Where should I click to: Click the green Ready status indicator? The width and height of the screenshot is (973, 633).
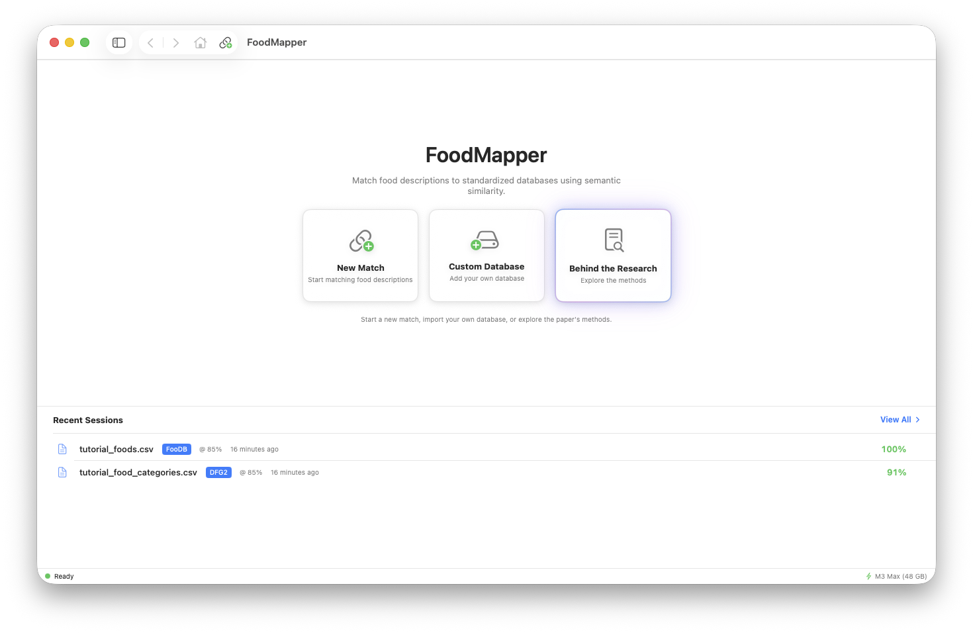[48, 576]
